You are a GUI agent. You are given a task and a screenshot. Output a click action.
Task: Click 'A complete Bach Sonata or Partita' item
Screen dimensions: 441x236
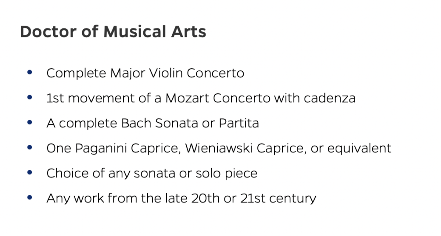pos(153,124)
